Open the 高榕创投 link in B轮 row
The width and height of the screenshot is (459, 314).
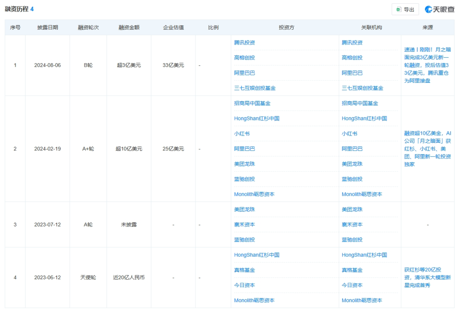click(243, 57)
